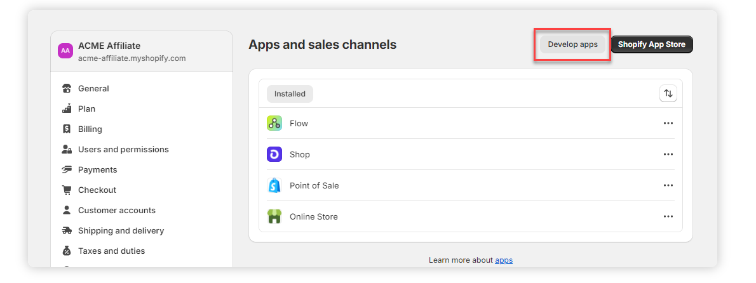Screen dimensions: 756x283
Task: Click the Shop app icon
Action: click(274, 155)
